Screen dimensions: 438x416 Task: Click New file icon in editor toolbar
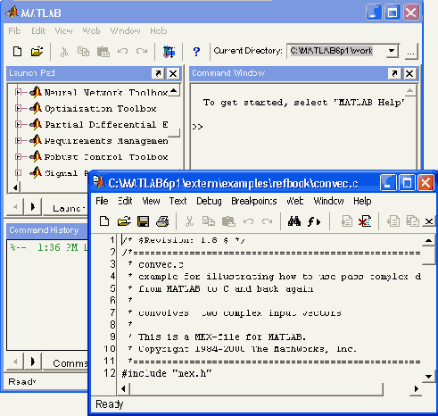click(x=104, y=221)
